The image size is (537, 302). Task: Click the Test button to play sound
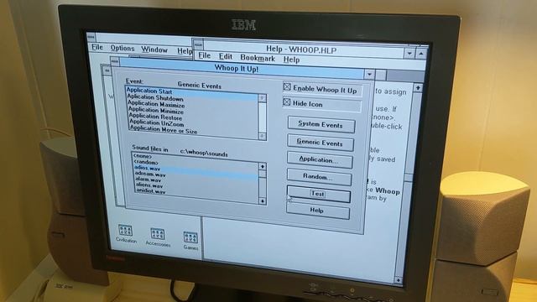[318, 194]
